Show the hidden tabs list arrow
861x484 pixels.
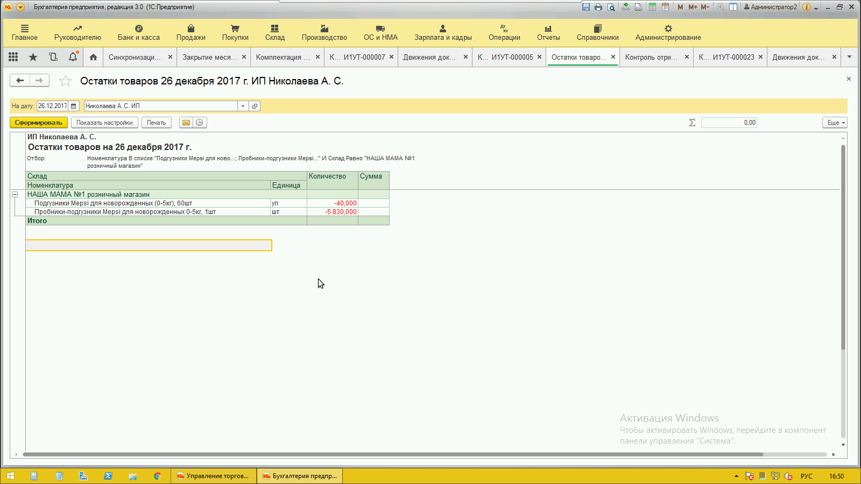849,57
